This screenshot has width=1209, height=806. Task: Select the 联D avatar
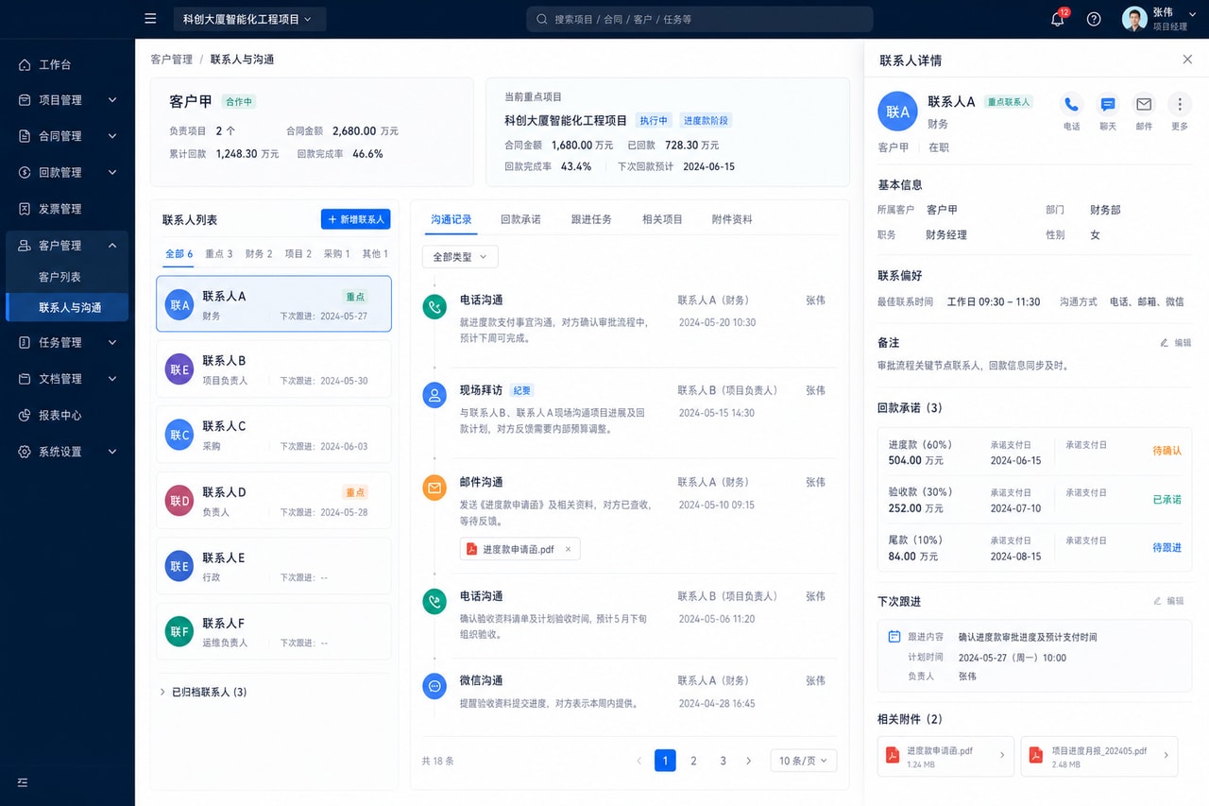coord(179,501)
